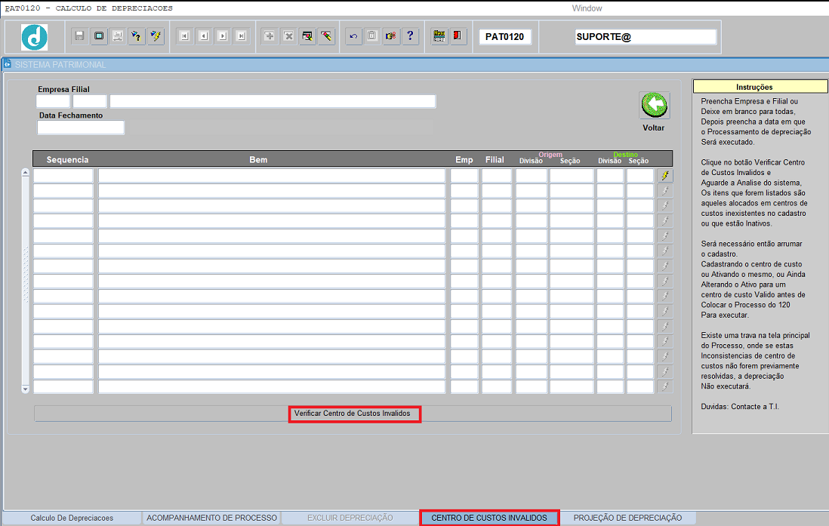Click the first Empresa Filial field
The width and height of the screenshot is (829, 526).
[53, 101]
